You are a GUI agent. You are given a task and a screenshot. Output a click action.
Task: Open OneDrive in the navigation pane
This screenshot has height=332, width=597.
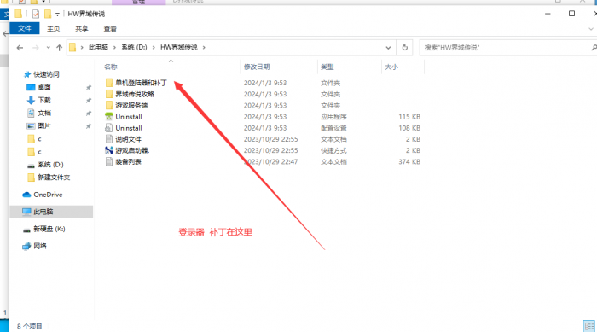(x=48, y=195)
